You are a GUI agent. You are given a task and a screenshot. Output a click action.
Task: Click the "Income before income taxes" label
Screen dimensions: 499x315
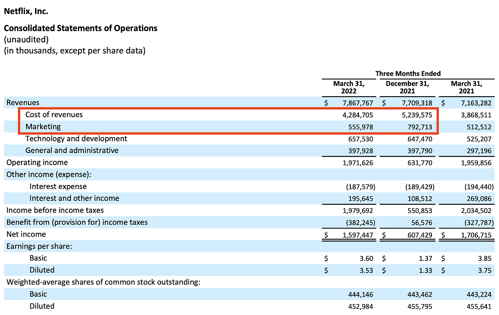pyautogui.click(x=55, y=210)
